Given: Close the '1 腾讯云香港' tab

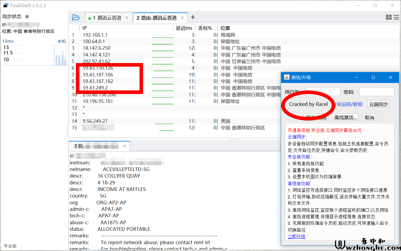Looking at the screenshot, I should pos(127,18).
